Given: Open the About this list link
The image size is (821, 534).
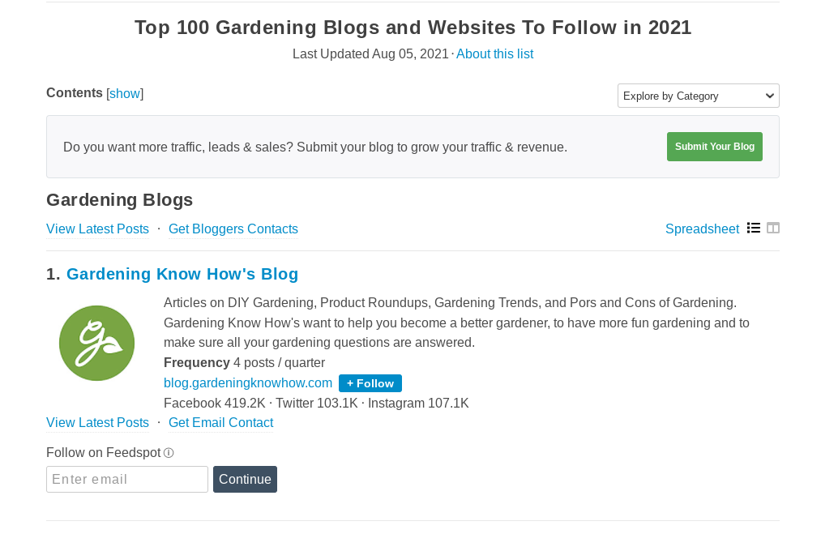Looking at the screenshot, I should pyautogui.click(x=494, y=54).
